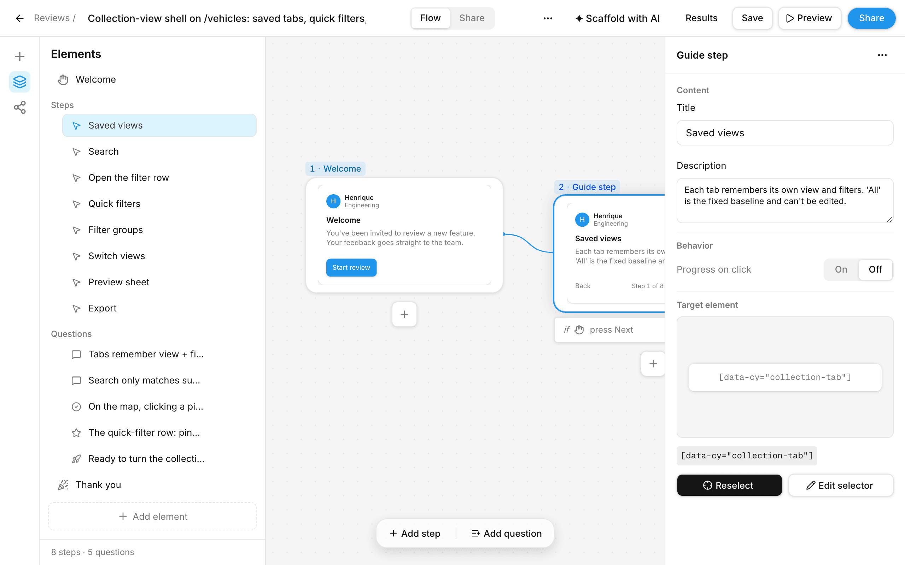The image size is (905, 565).
Task: Select the 2 · Guide step node label
Action: tap(587, 187)
